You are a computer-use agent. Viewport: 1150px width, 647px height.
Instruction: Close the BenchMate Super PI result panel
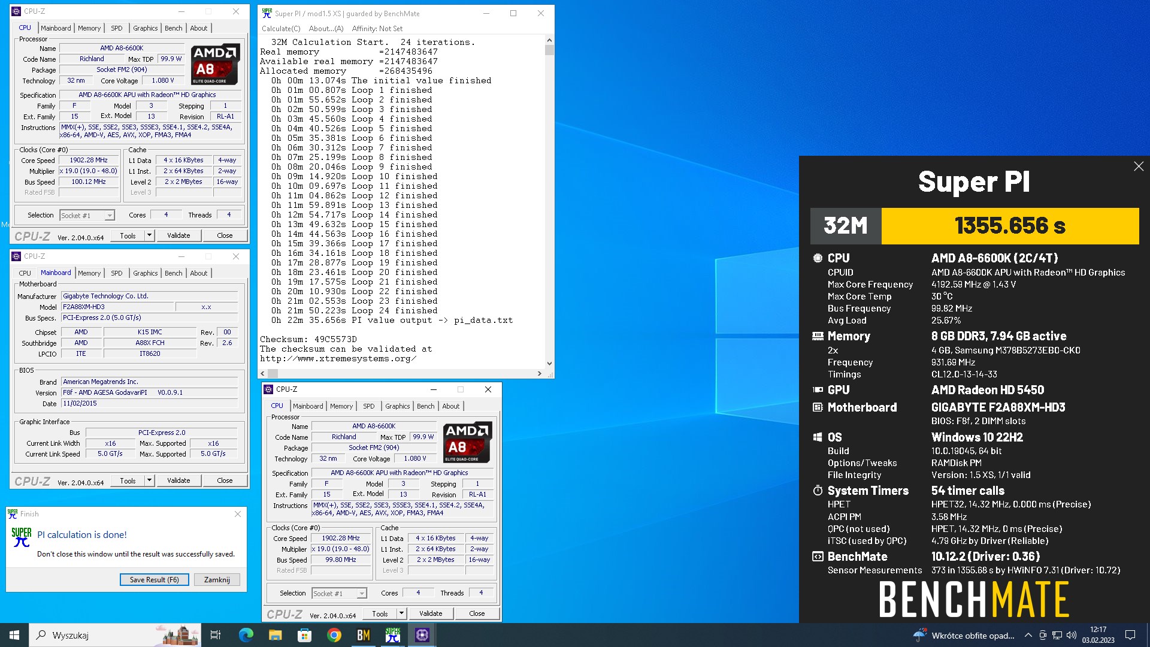[x=1139, y=167]
